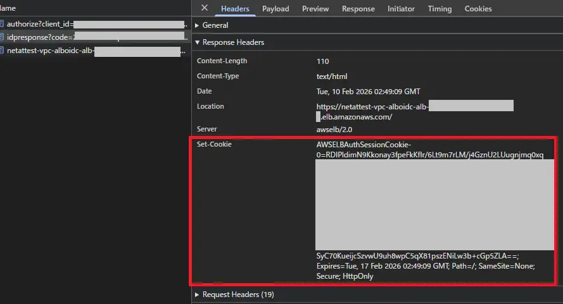
Task: Click the Name column header
Action: point(8,8)
